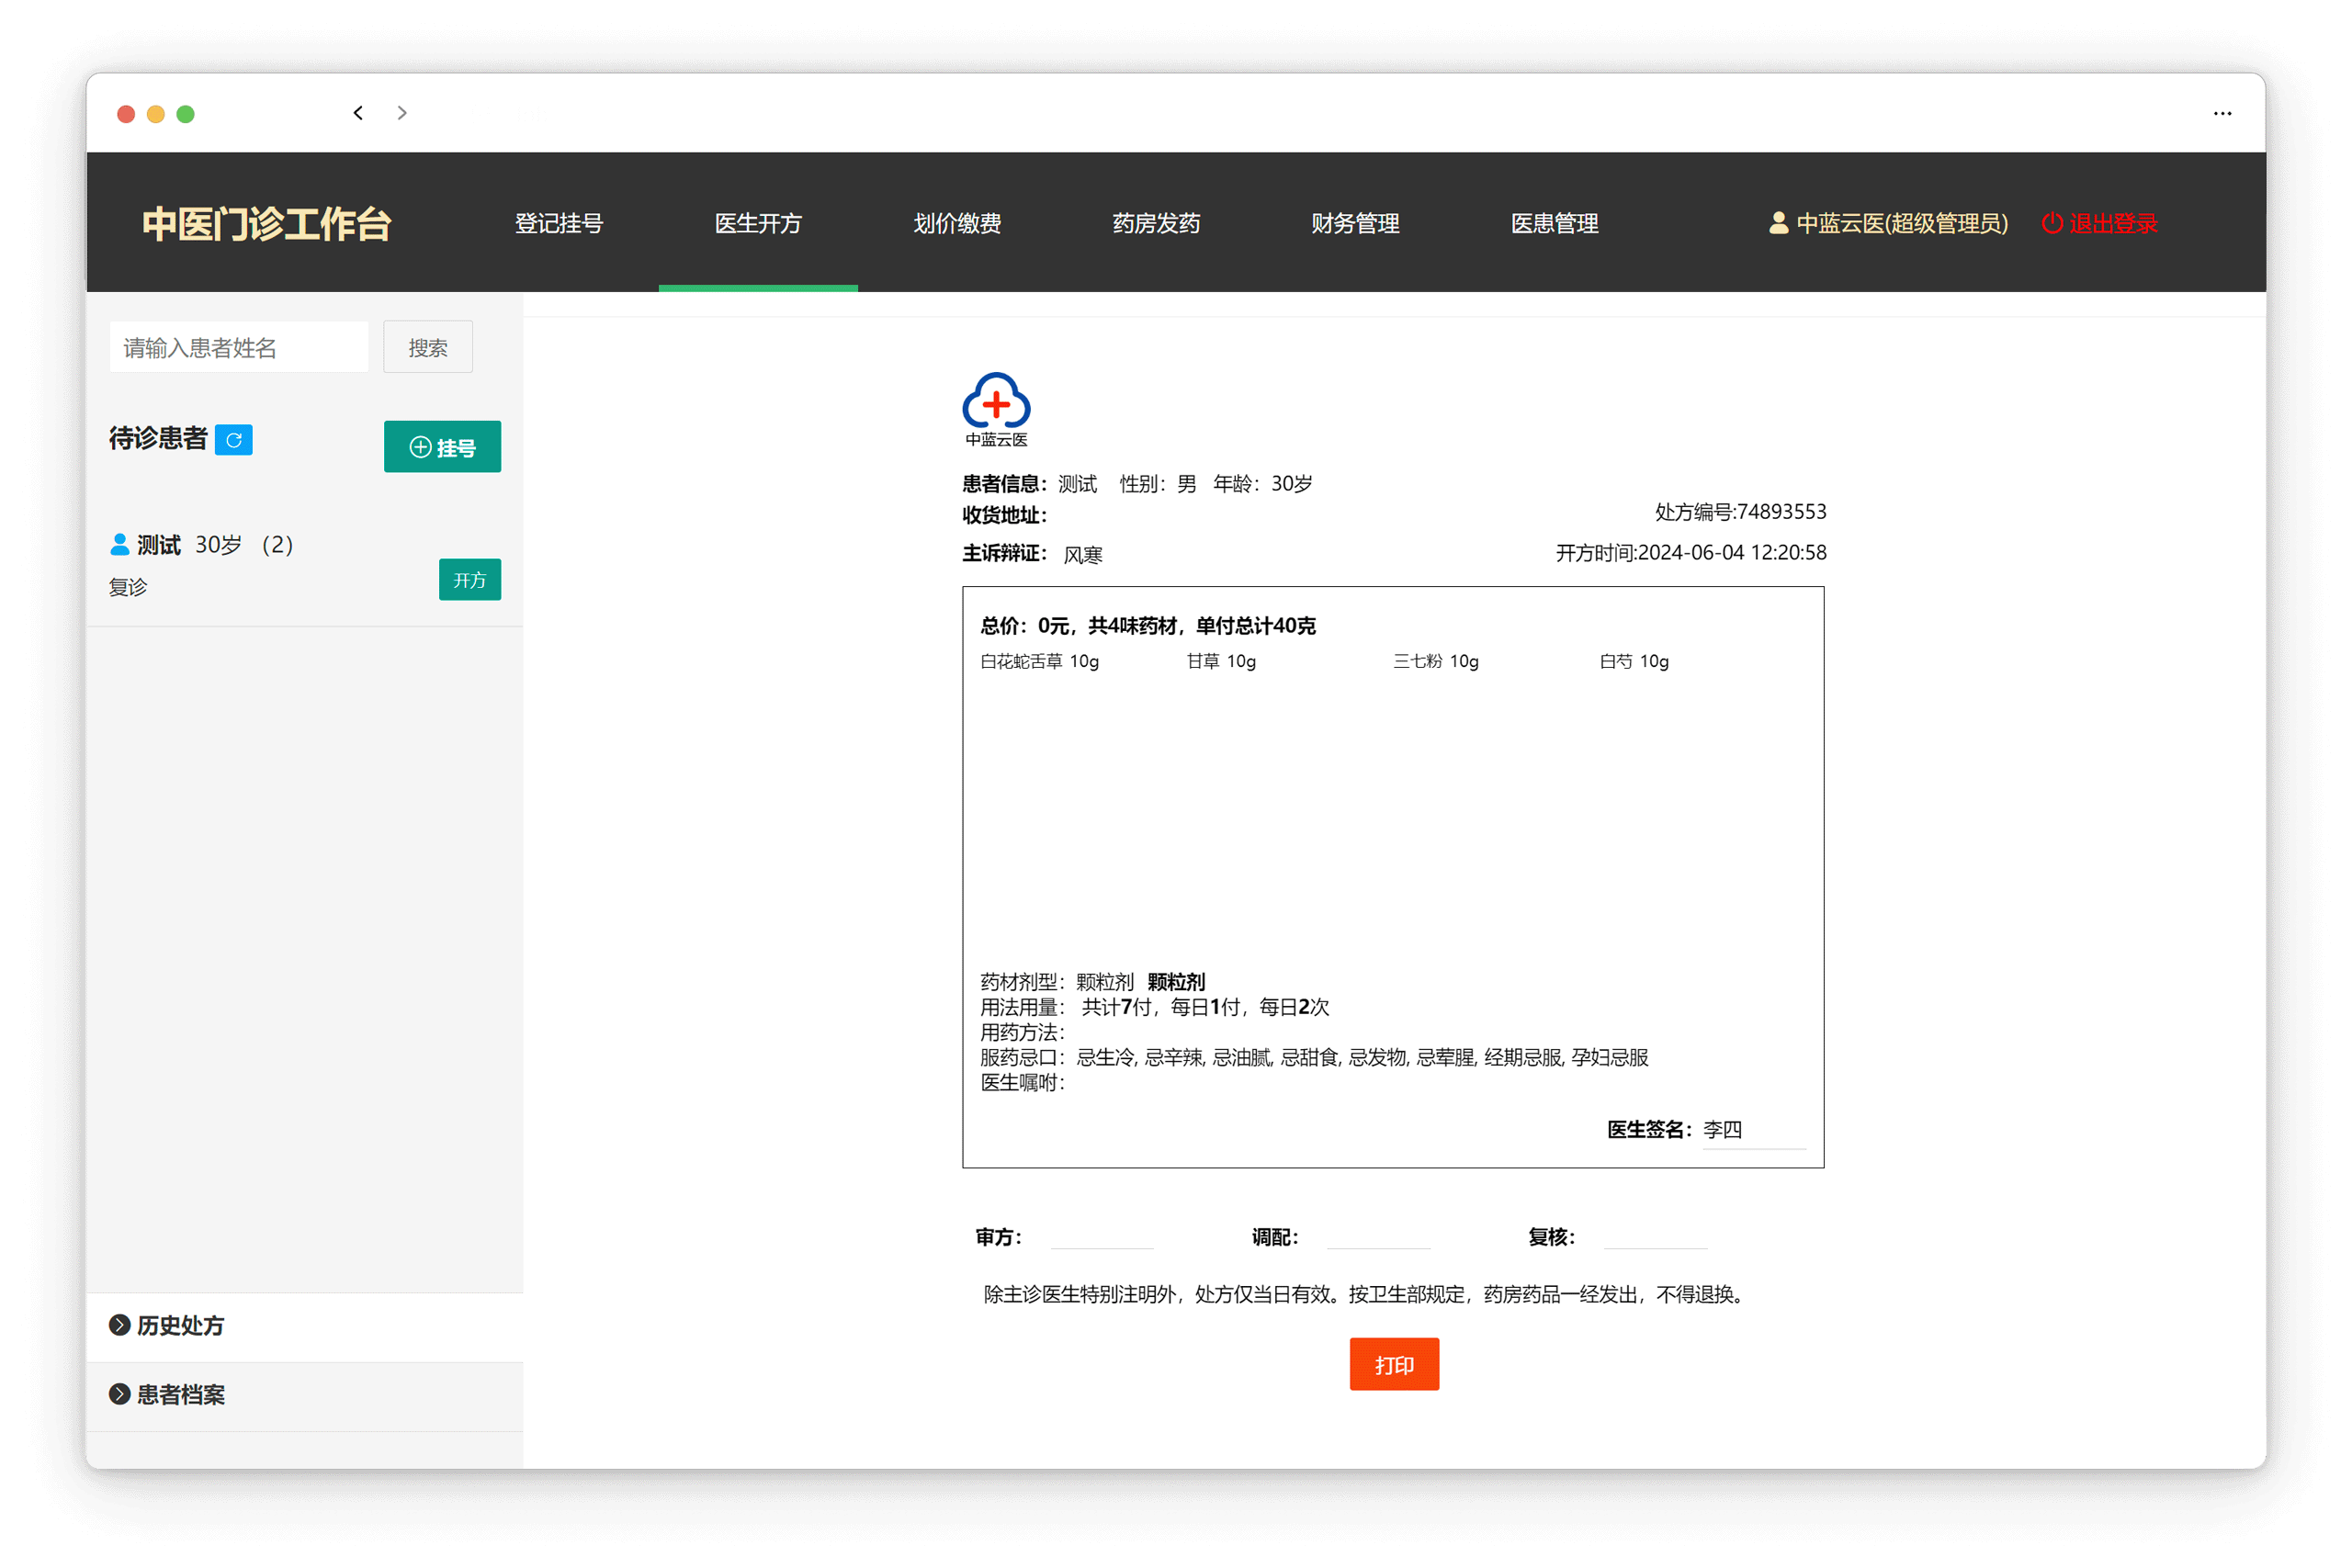Screen dimensions: 2352x1568
Task: Click the 开方 button for patient 测试
Action: tap(470, 580)
